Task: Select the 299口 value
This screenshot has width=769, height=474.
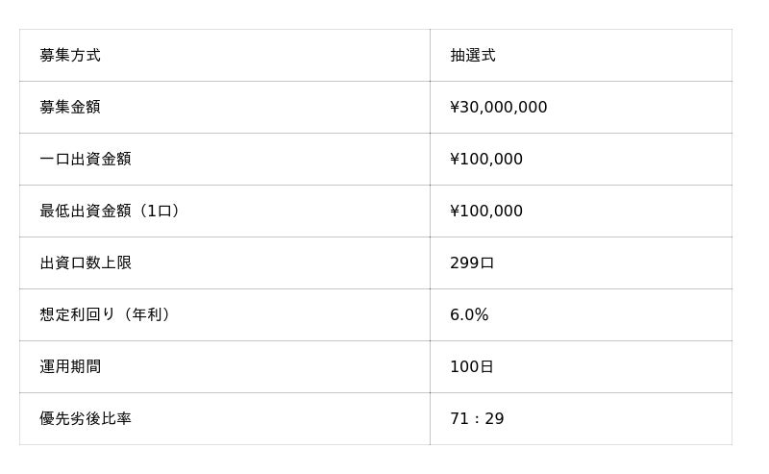Action: tap(472, 263)
